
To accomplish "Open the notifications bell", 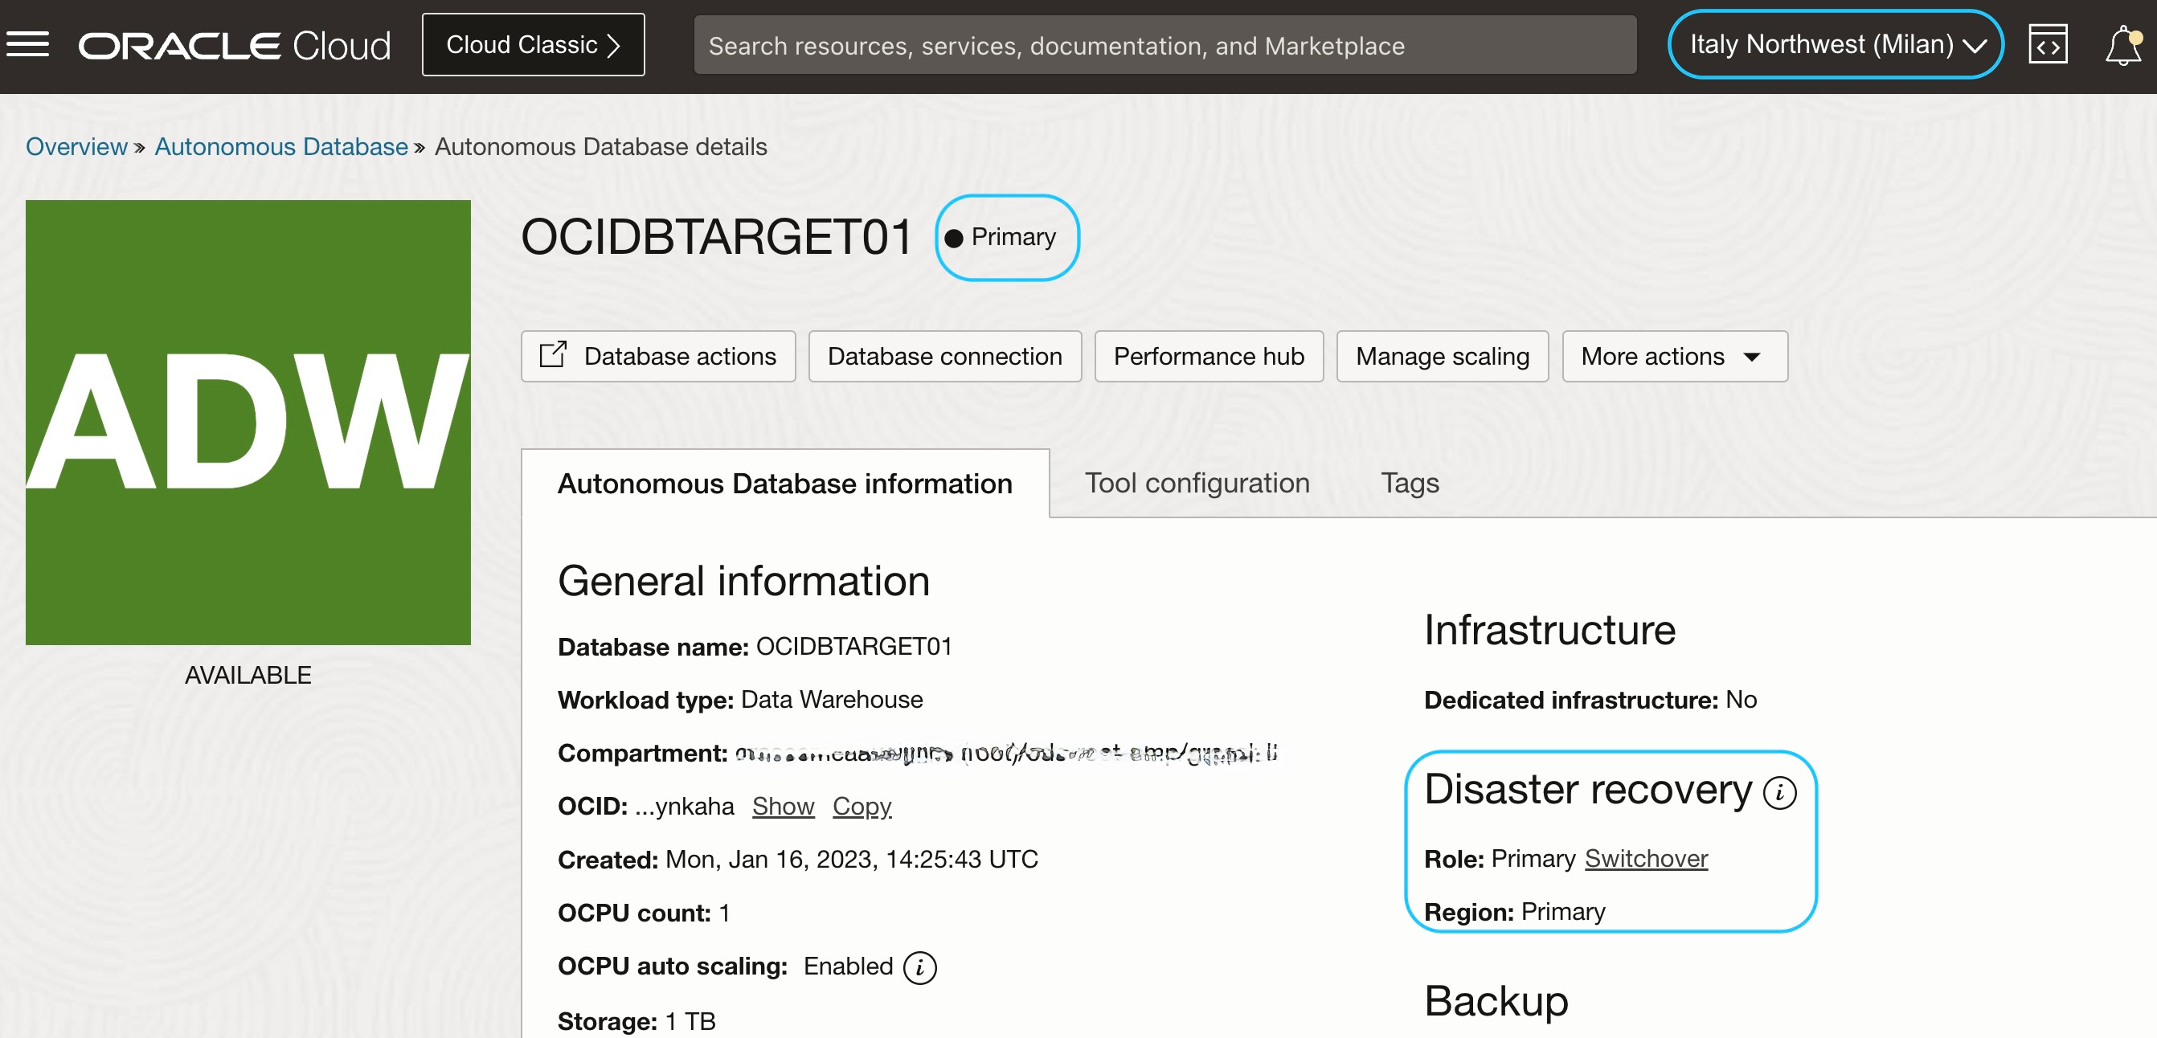I will [2122, 44].
